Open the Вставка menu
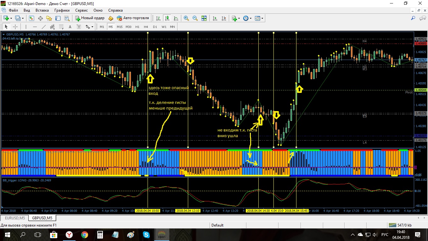 click(x=42, y=10)
